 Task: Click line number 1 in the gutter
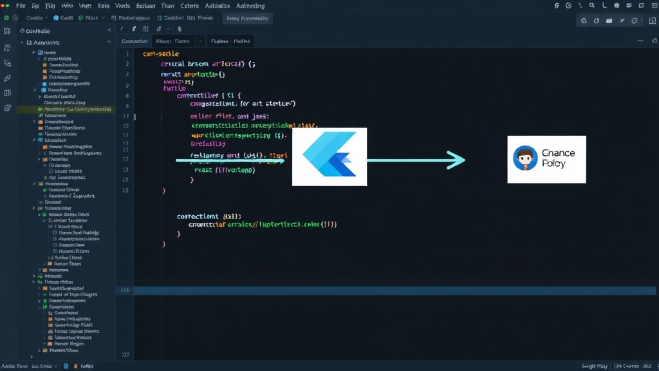click(127, 54)
